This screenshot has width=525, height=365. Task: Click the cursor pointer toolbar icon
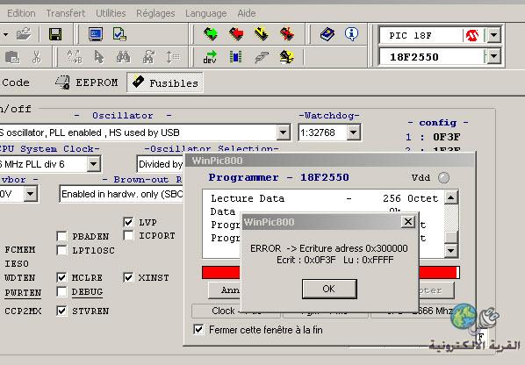pyautogui.click(x=99, y=57)
